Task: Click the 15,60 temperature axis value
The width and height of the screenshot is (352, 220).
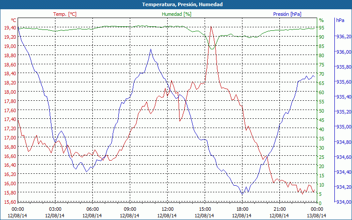Action: [x=10, y=202]
